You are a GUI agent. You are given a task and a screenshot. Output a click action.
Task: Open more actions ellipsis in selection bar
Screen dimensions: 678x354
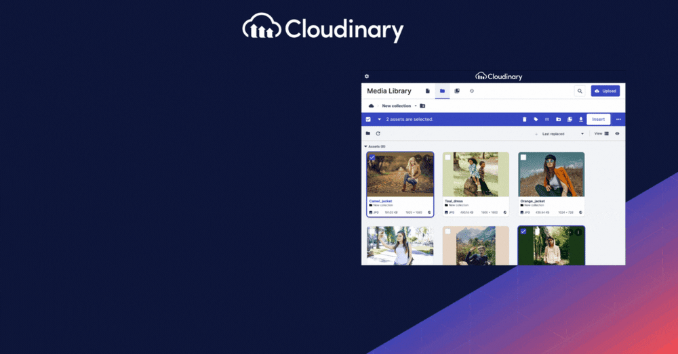point(618,119)
